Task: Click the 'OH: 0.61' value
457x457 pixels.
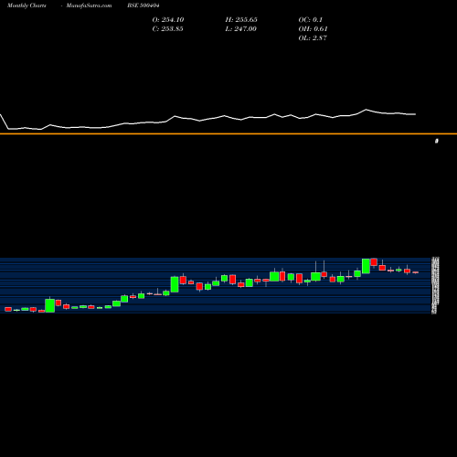Action: pyautogui.click(x=313, y=29)
